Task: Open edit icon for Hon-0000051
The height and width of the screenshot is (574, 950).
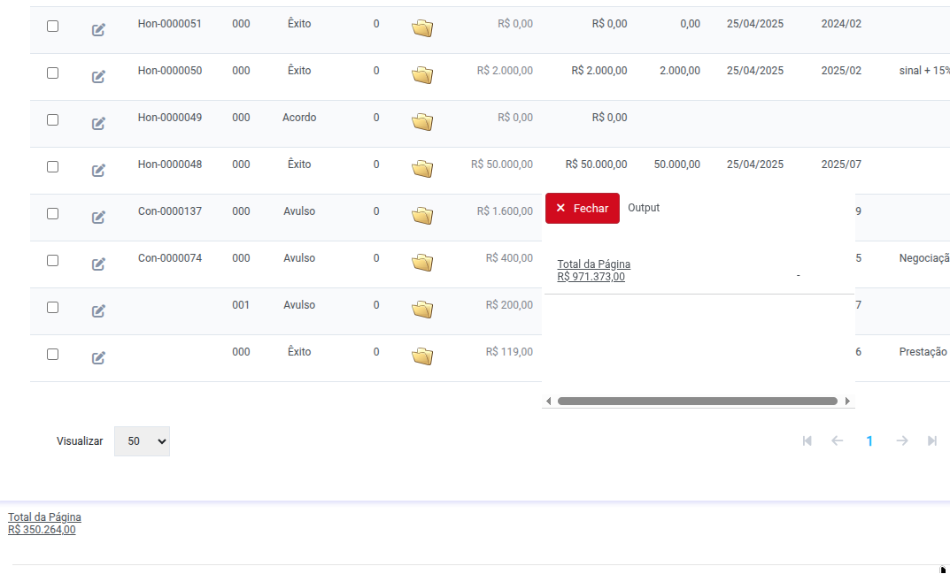Action: pos(98,30)
